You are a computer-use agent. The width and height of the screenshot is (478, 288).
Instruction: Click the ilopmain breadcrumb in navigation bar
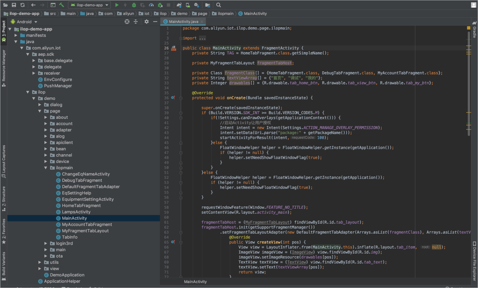point(223,13)
